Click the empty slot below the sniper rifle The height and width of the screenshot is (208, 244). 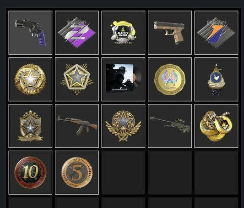(170, 173)
